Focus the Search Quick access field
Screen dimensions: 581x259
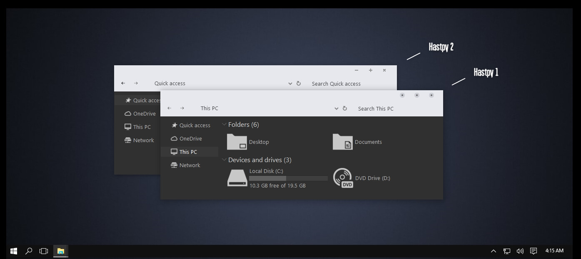336,84
